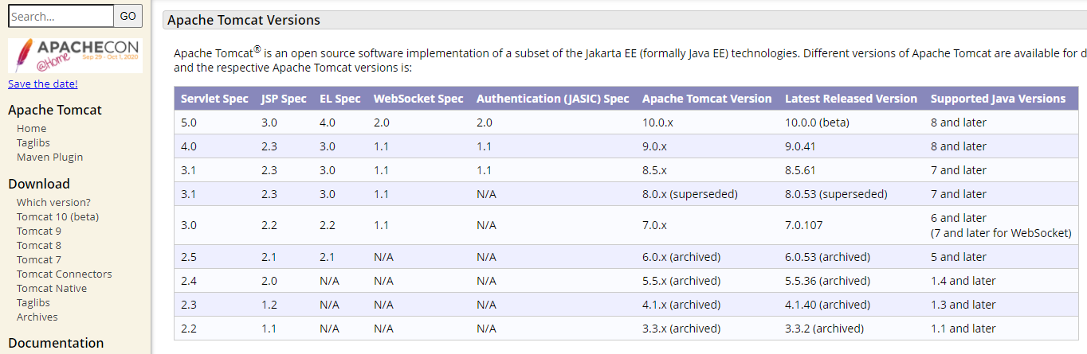This screenshot has width=1087, height=354.
Task: Open the 'Which version?' link
Action: 53,202
